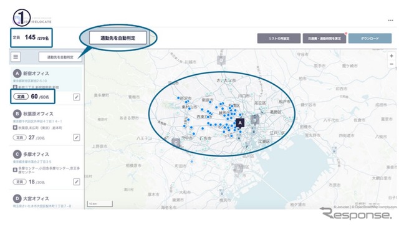Zoom in the map with plus button
The width and height of the screenshot is (399, 227).
coord(392,56)
